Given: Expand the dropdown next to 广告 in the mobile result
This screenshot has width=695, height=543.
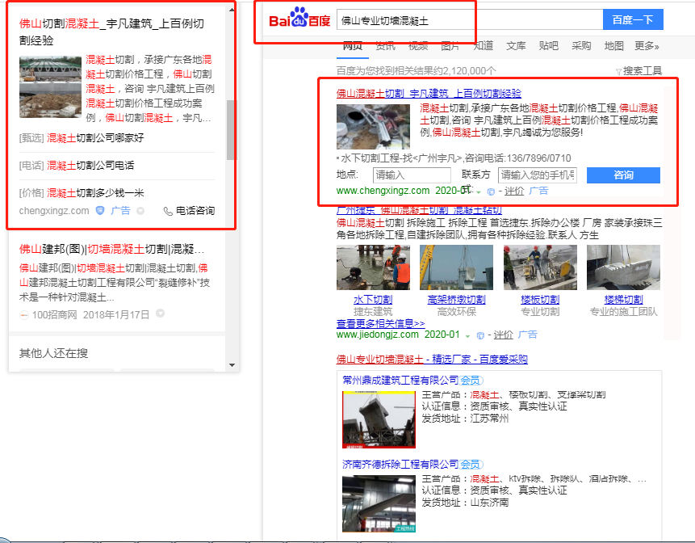Looking at the screenshot, I should (140, 211).
